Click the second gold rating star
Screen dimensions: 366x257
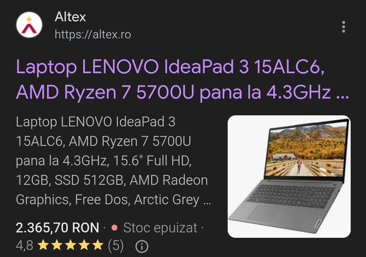57,245
